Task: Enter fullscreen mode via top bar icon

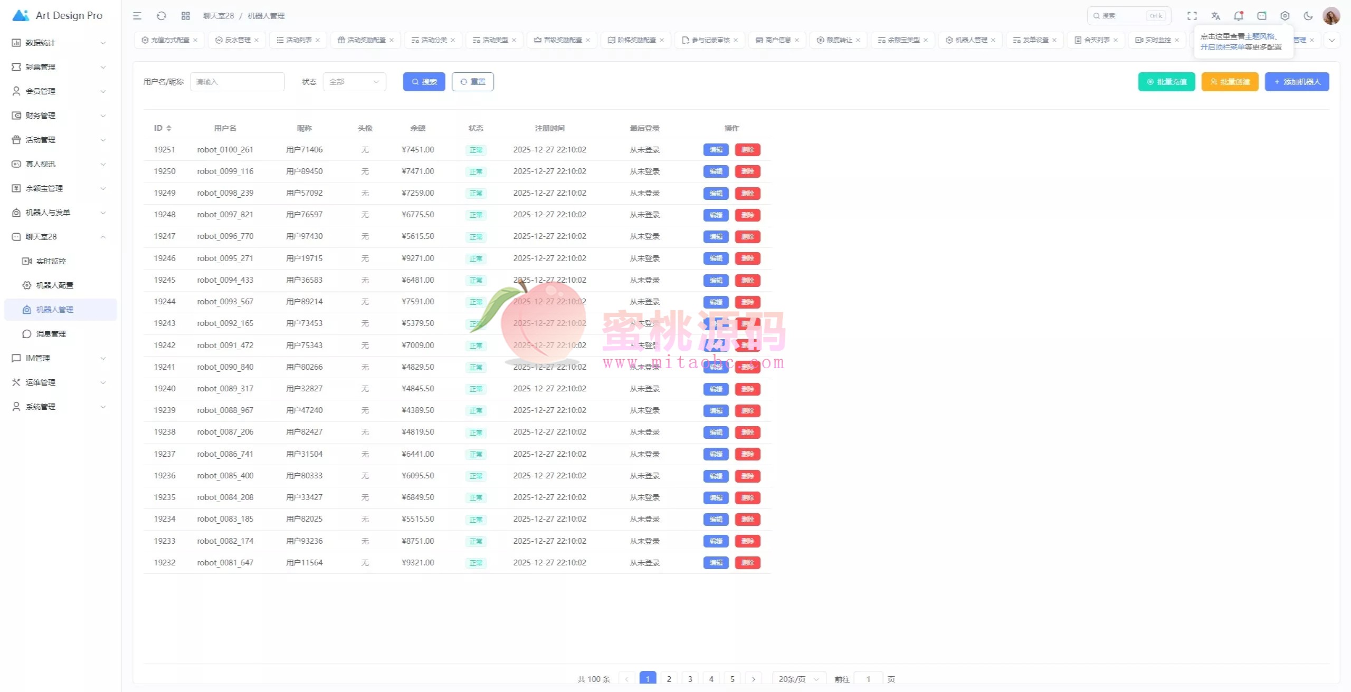Action: coord(1192,16)
